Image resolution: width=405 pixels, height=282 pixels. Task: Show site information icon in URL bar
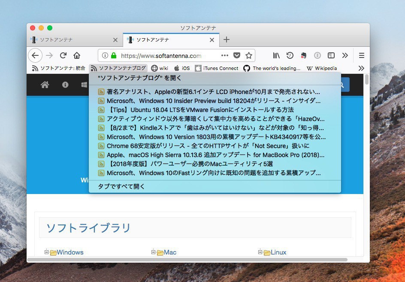pyautogui.click(x=105, y=55)
